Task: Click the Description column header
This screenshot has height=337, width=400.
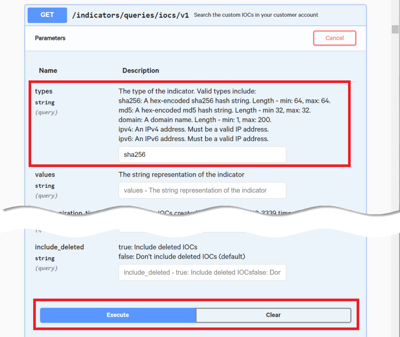Action: click(141, 71)
